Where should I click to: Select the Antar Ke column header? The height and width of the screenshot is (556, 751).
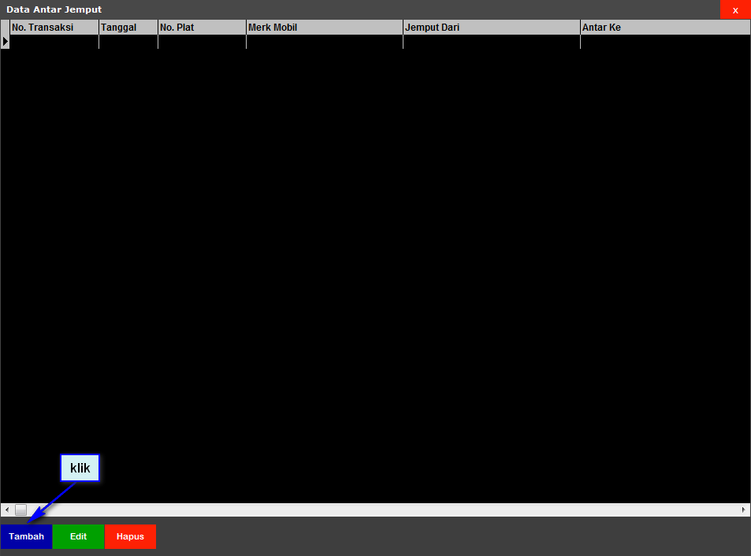665,28
